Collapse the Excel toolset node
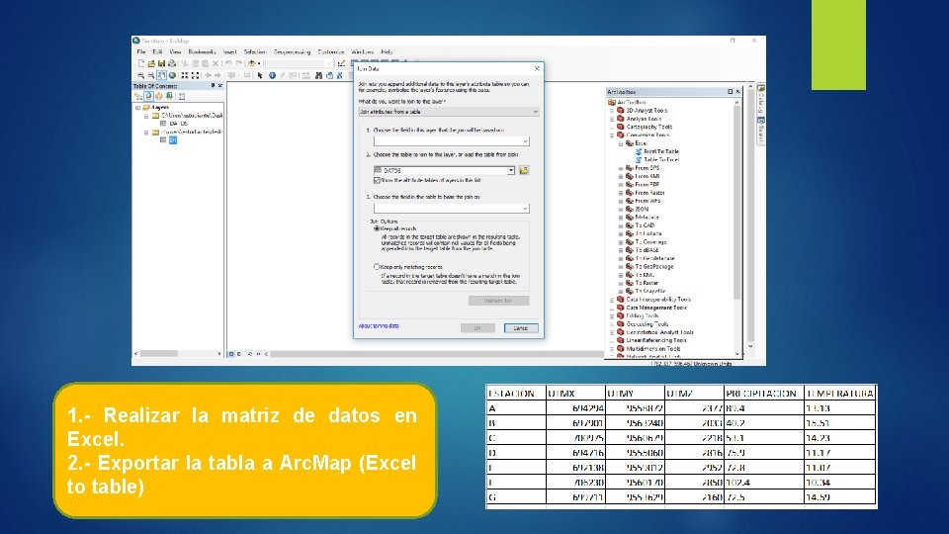 [621, 143]
